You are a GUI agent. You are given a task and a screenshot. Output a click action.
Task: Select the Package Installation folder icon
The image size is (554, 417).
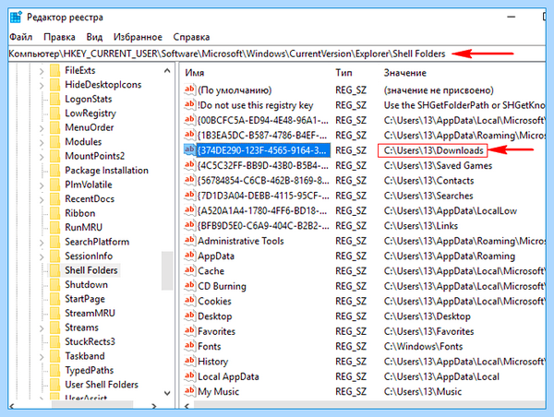tap(55, 171)
